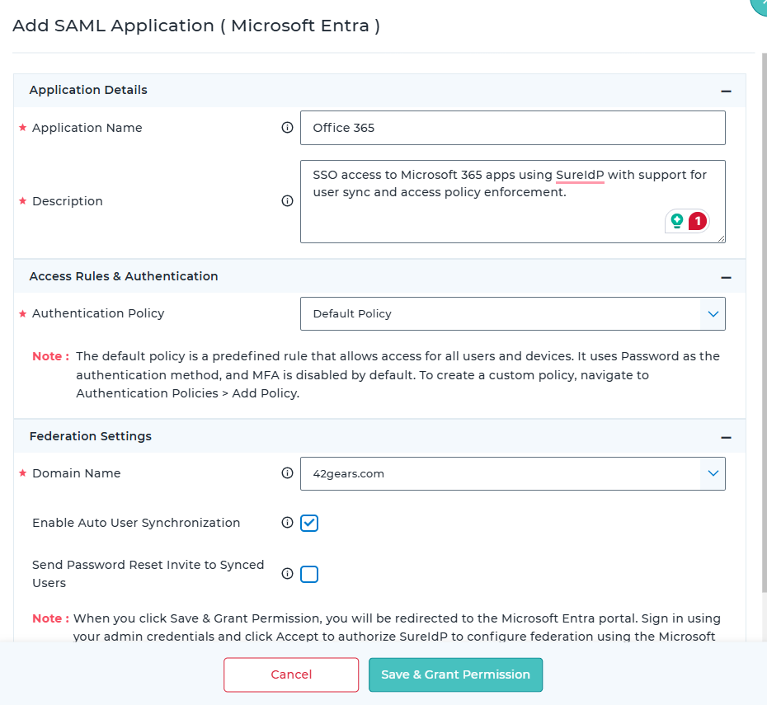Collapse the Application Details section
Viewport: 767px width, 705px height.
click(x=726, y=92)
